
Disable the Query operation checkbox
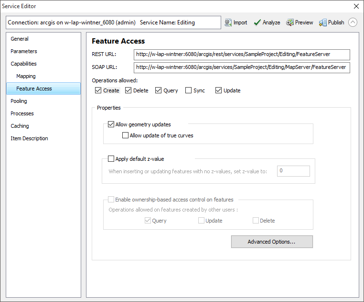click(159, 90)
